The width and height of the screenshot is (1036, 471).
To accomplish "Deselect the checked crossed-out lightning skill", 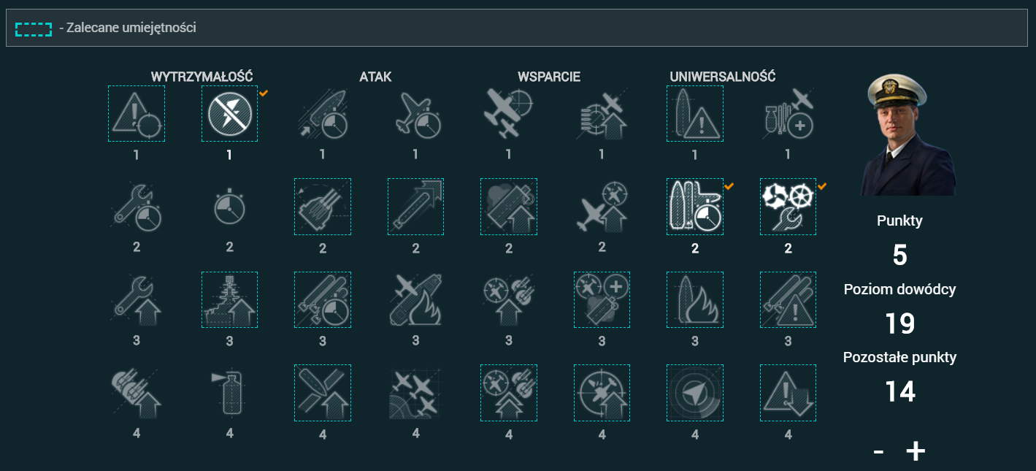I will point(229,114).
